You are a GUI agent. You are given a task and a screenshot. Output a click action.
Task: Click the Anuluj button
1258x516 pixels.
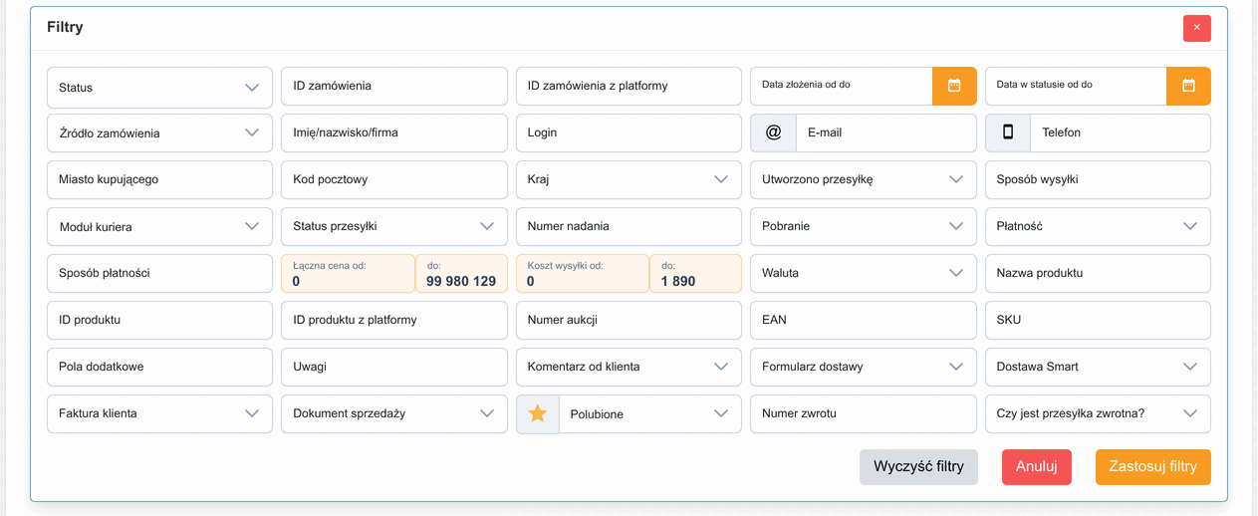(1036, 466)
